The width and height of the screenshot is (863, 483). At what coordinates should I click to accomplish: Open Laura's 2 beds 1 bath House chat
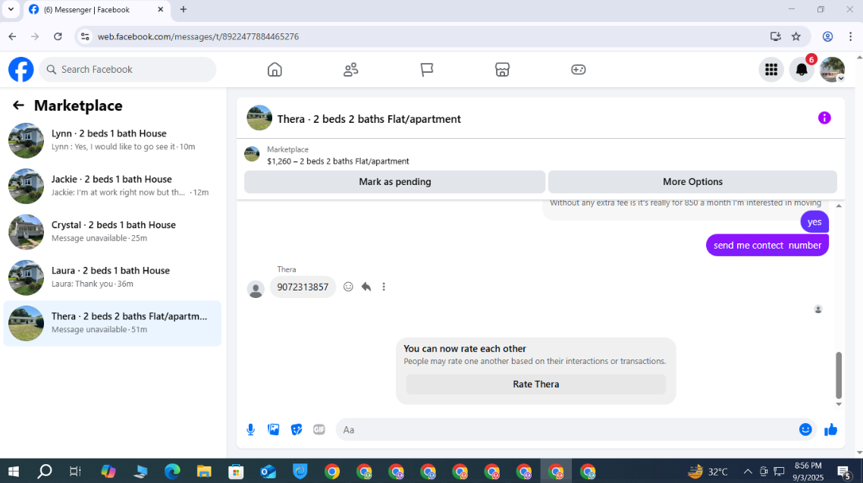click(x=112, y=278)
